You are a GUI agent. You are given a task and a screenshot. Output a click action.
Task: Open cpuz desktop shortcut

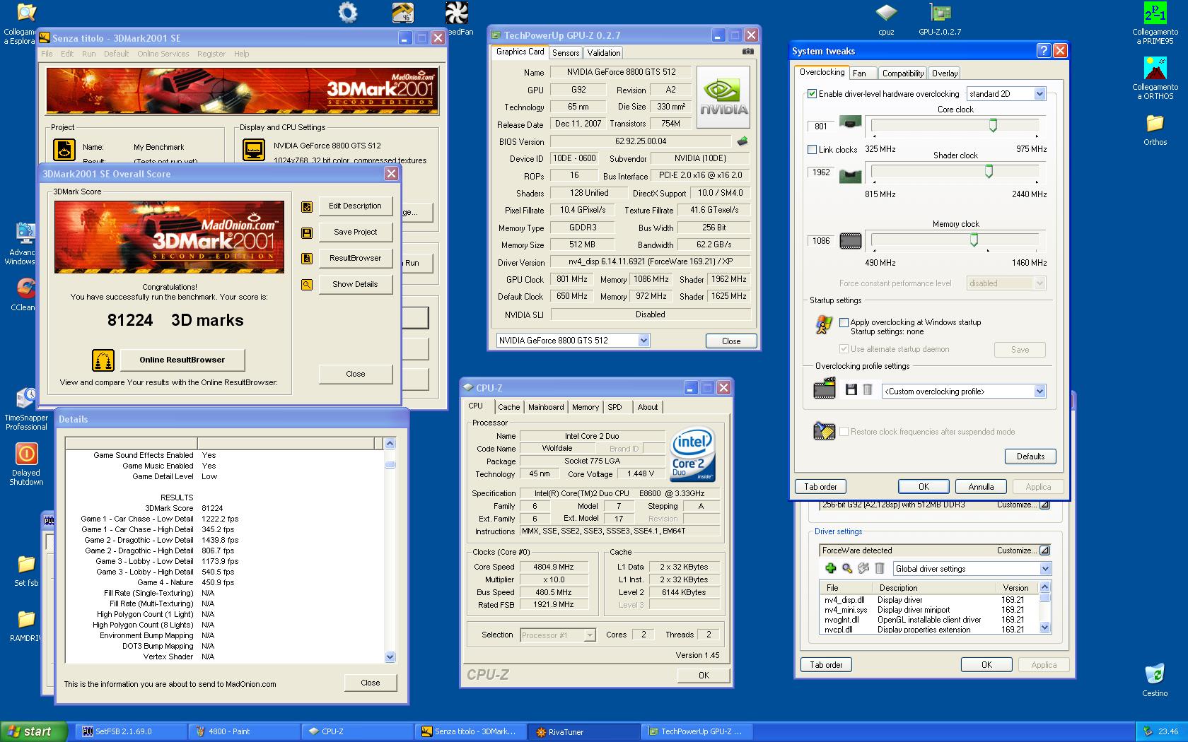pyautogui.click(x=886, y=19)
